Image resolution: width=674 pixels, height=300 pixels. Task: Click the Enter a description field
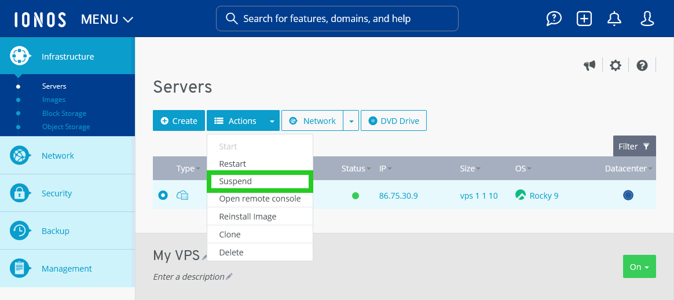[189, 276]
